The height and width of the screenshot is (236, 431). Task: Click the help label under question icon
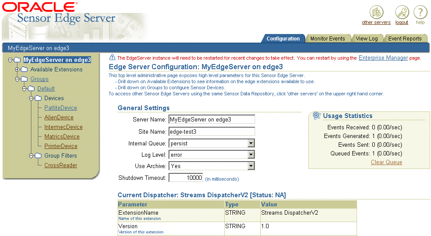420,22
